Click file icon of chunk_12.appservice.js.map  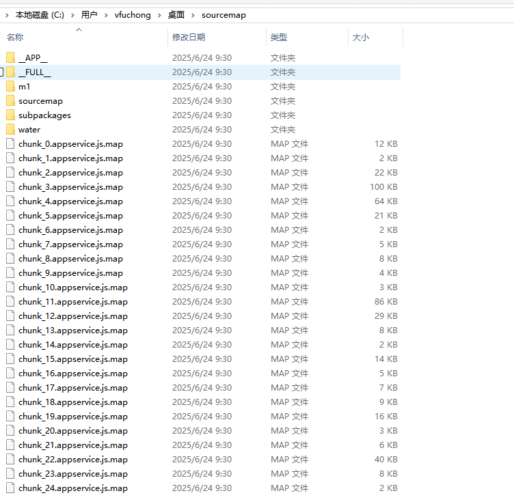tap(10, 316)
